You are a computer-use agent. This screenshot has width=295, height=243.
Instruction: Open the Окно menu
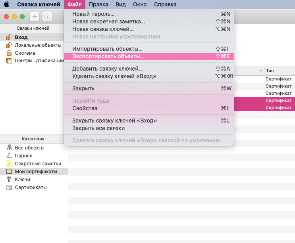(140, 4)
